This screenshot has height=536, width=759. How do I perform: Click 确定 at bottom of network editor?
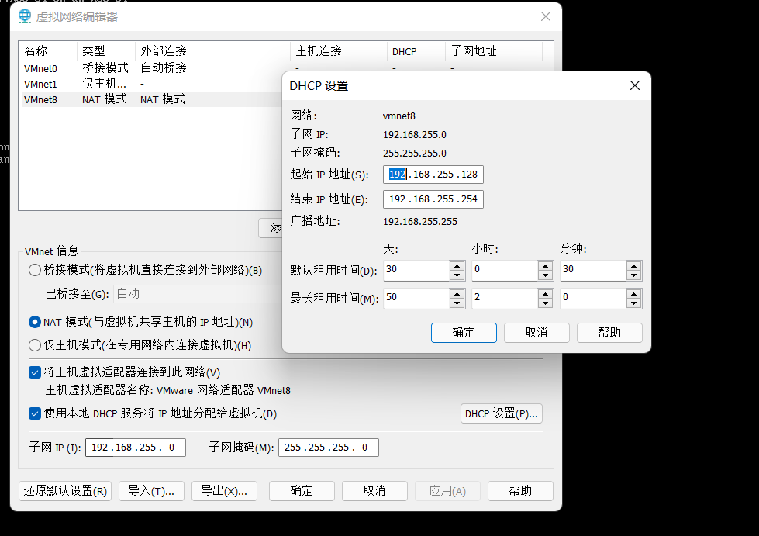click(x=302, y=491)
